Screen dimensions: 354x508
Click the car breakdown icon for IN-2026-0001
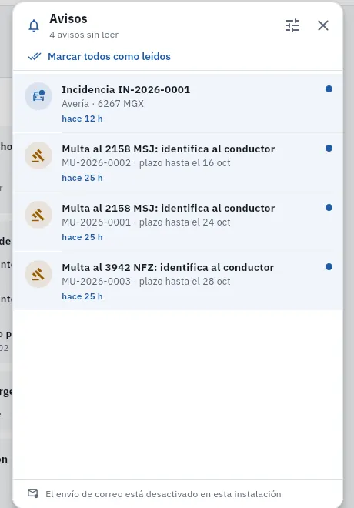[38, 96]
